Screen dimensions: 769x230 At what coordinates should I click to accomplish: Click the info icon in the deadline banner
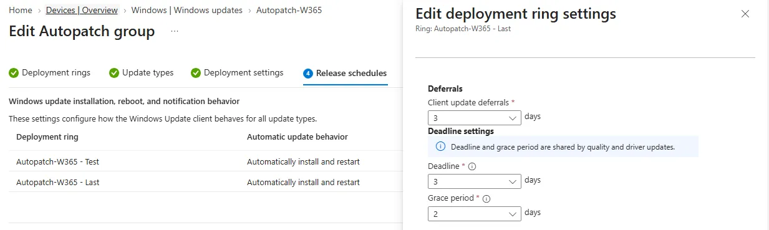click(x=440, y=147)
